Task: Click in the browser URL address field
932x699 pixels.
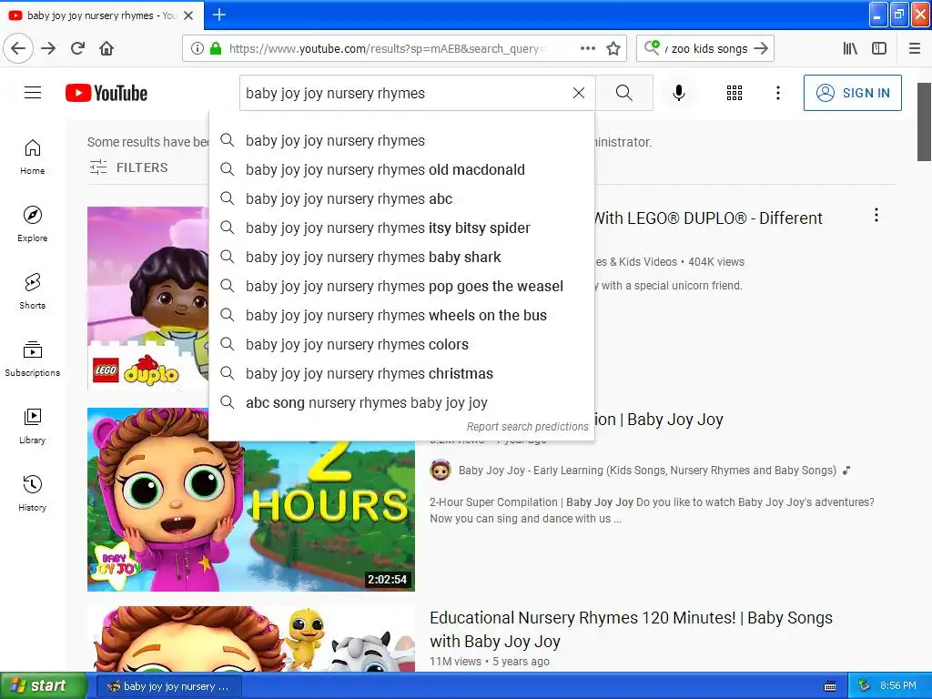Action: (x=386, y=48)
